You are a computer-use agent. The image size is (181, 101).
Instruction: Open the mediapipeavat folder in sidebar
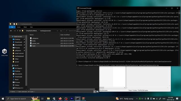(x=19, y=56)
